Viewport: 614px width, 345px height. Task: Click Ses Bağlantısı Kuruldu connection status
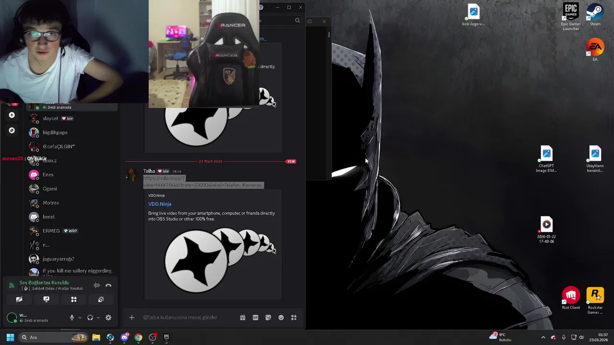coord(44,283)
